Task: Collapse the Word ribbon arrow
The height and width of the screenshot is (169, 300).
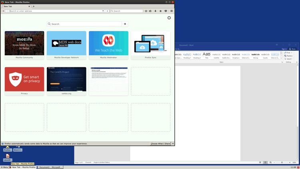Action: 297,62
